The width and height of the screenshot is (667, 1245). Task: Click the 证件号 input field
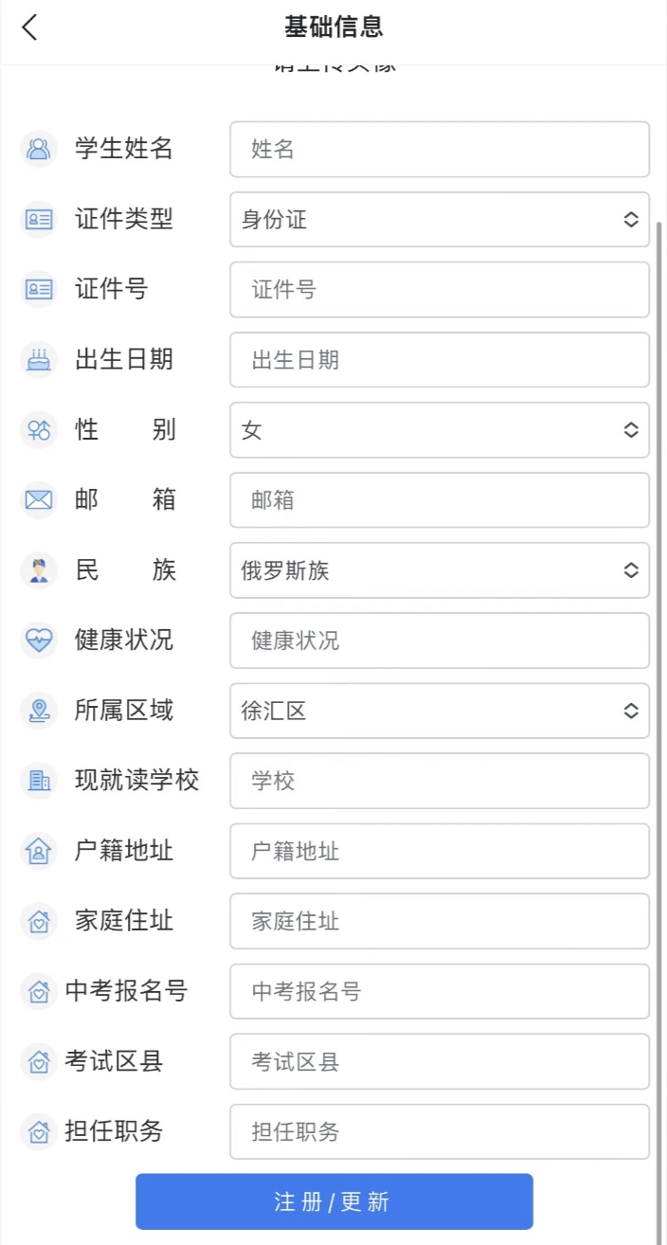(x=440, y=290)
